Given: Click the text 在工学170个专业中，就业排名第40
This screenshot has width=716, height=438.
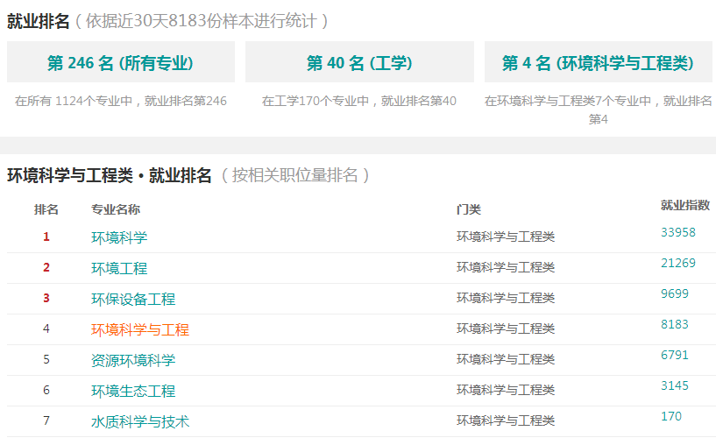Looking at the screenshot, I should click(x=359, y=101).
